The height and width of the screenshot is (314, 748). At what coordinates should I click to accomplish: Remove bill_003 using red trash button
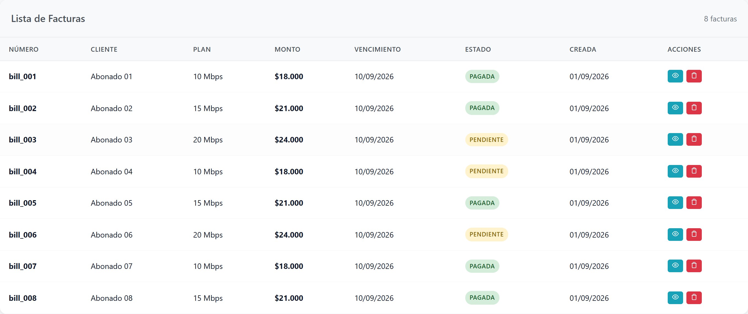tap(694, 139)
